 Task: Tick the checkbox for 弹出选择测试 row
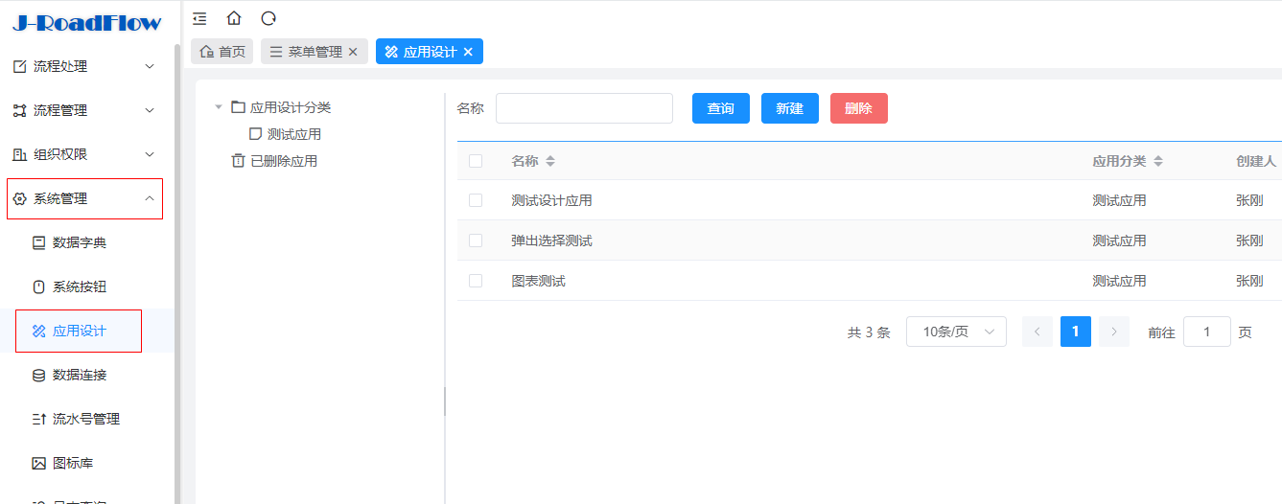476,241
